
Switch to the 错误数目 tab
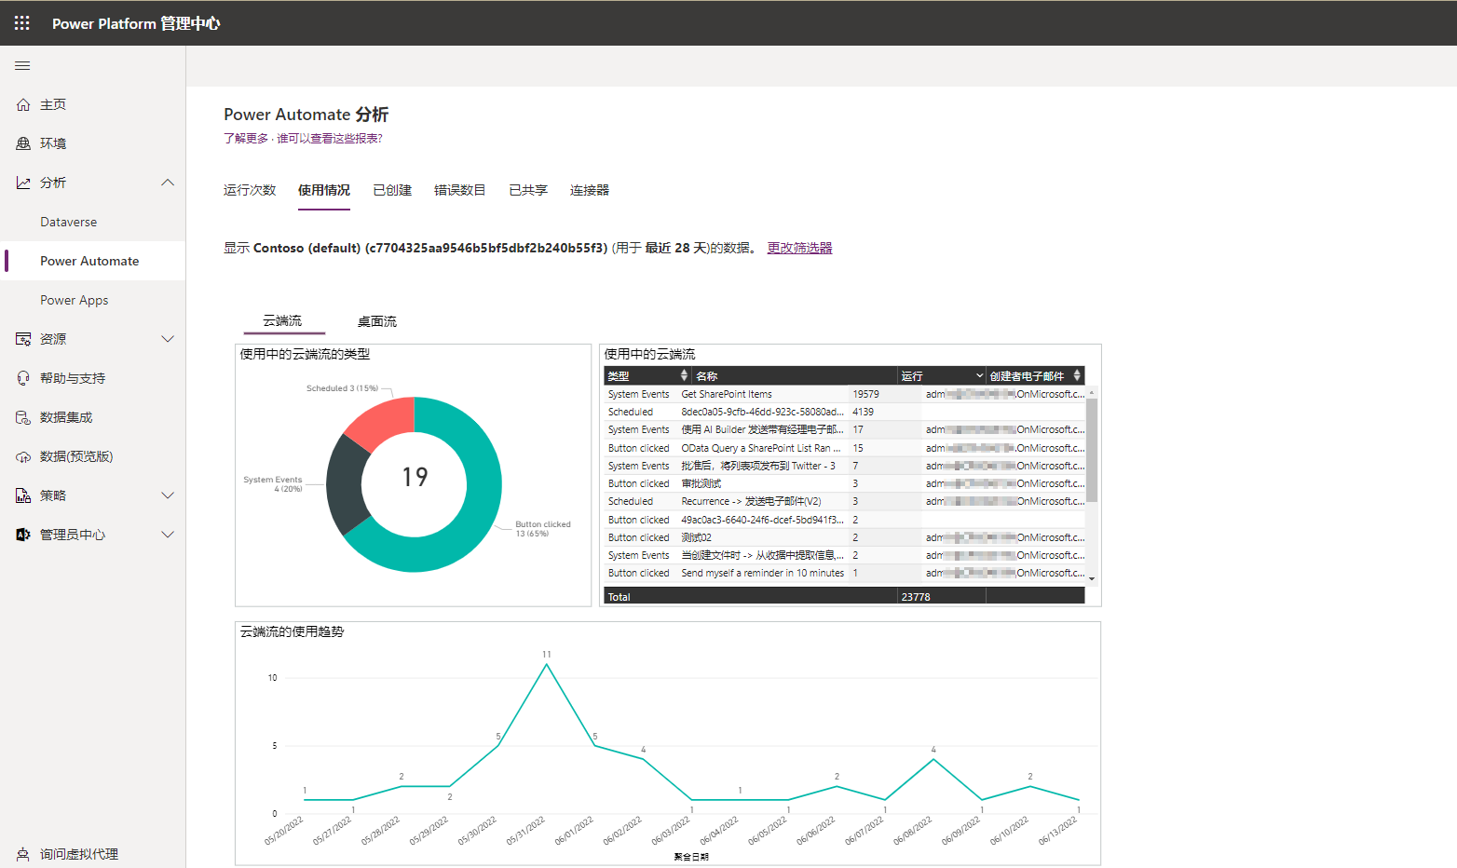460,190
